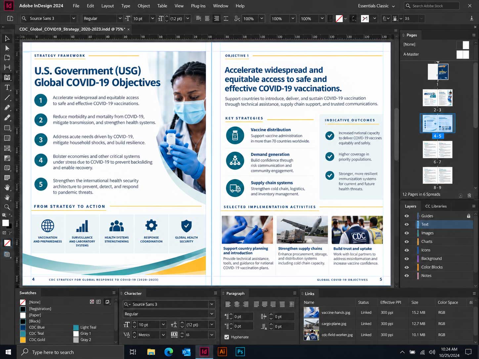This screenshot has width=479, height=359.
Task: Toggle visibility of the Images layer
Action: click(x=407, y=233)
